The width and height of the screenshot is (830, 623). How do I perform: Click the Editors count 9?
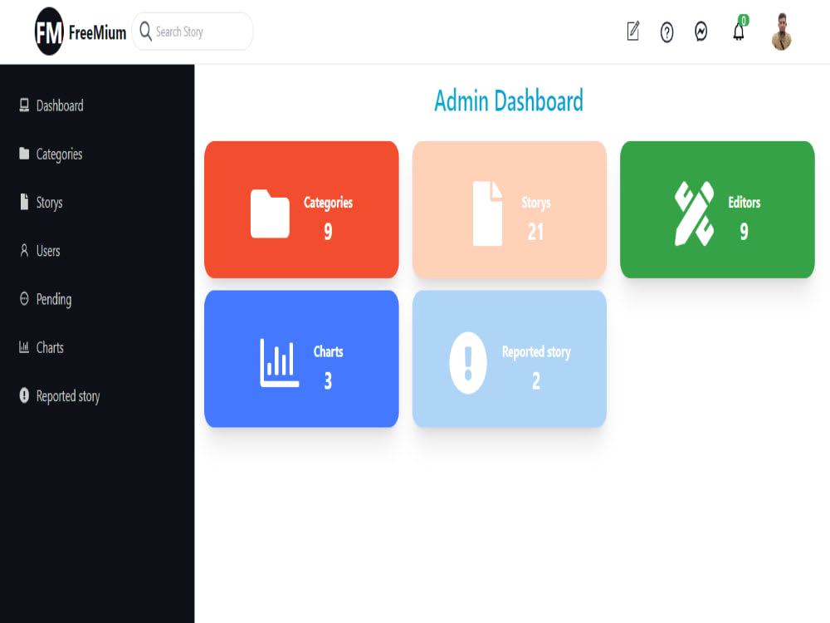(x=745, y=232)
